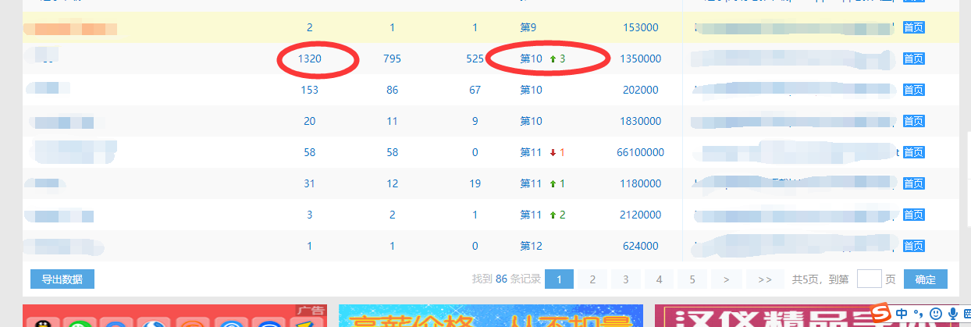
Task: Go to page 1 in pagination
Action: (x=559, y=279)
